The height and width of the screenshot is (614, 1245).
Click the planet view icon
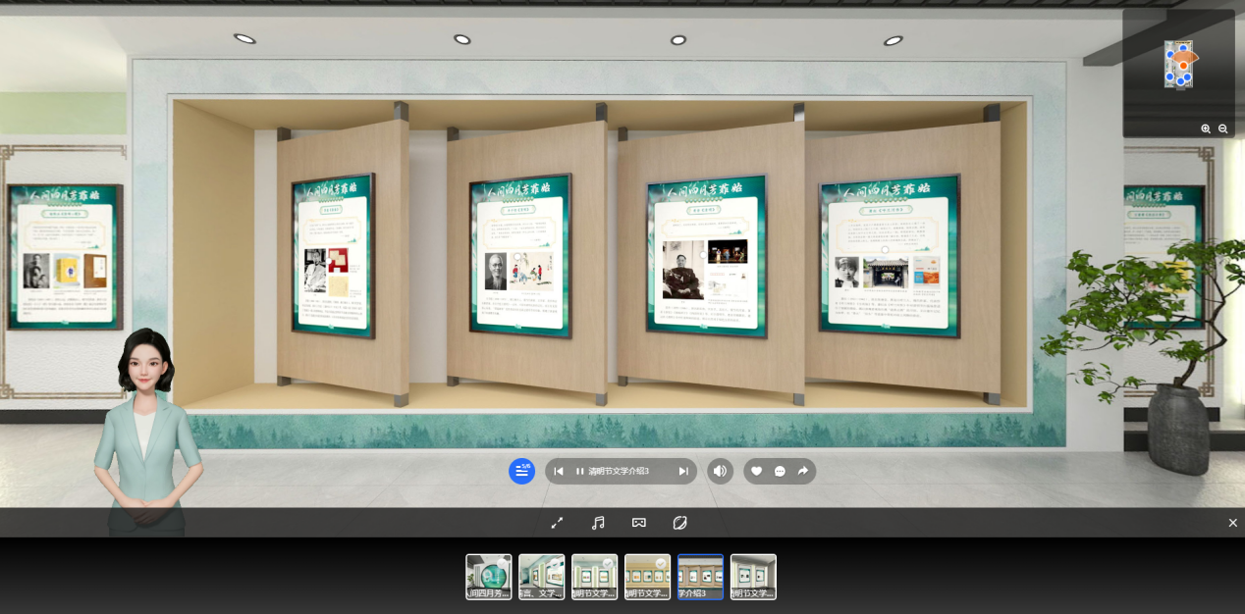pyautogui.click(x=679, y=523)
